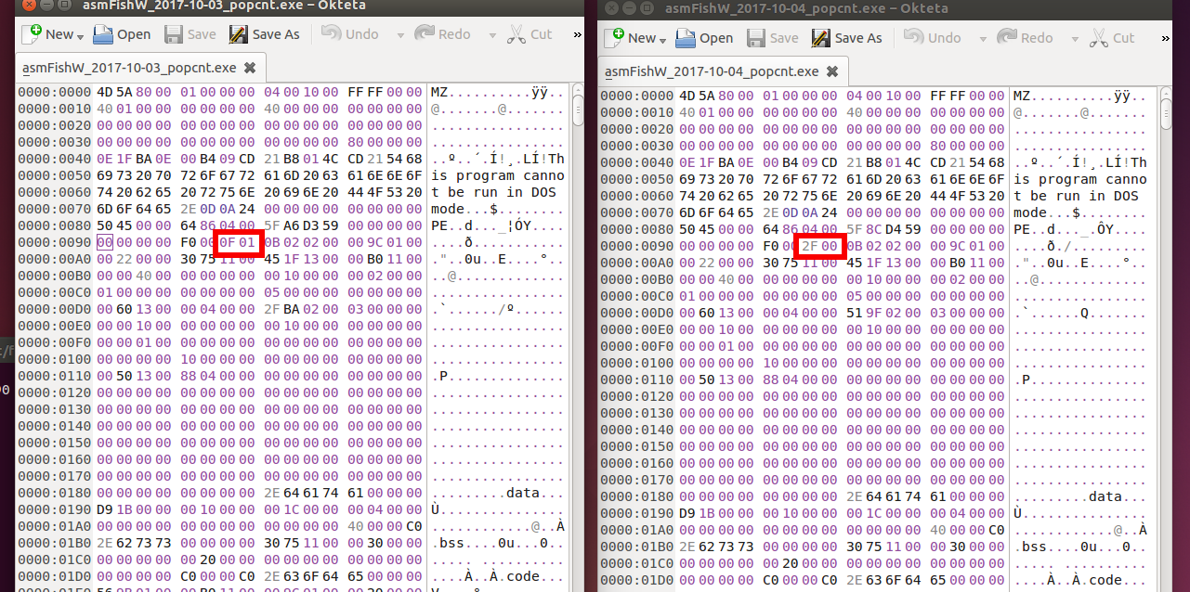The image size is (1190, 592).
Task: Close the asmFishW_2017-10-03_popcnt.exe tab
Action: [x=249, y=68]
